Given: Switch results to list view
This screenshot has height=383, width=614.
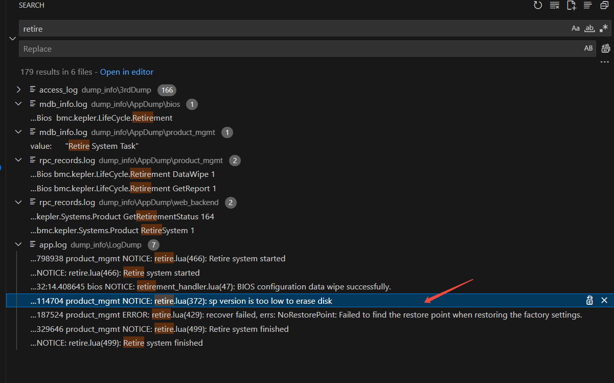Looking at the screenshot, I should (588, 6).
